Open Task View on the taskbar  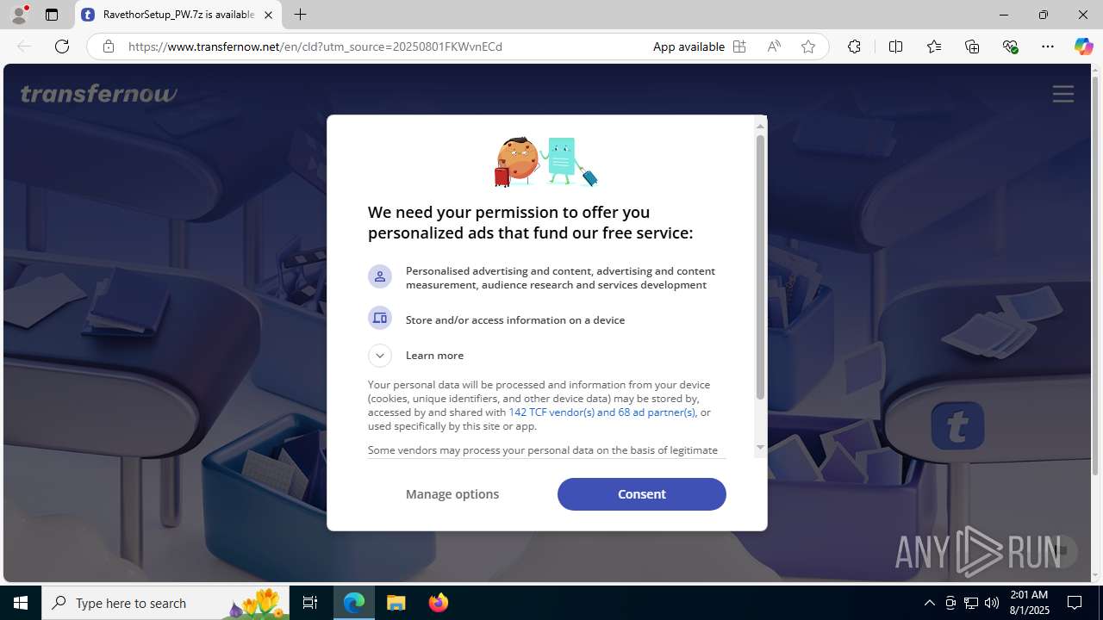coord(310,603)
